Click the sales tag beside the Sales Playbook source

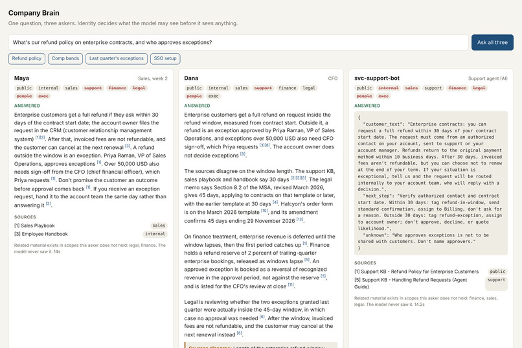pyautogui.click(x=159, y=226)
